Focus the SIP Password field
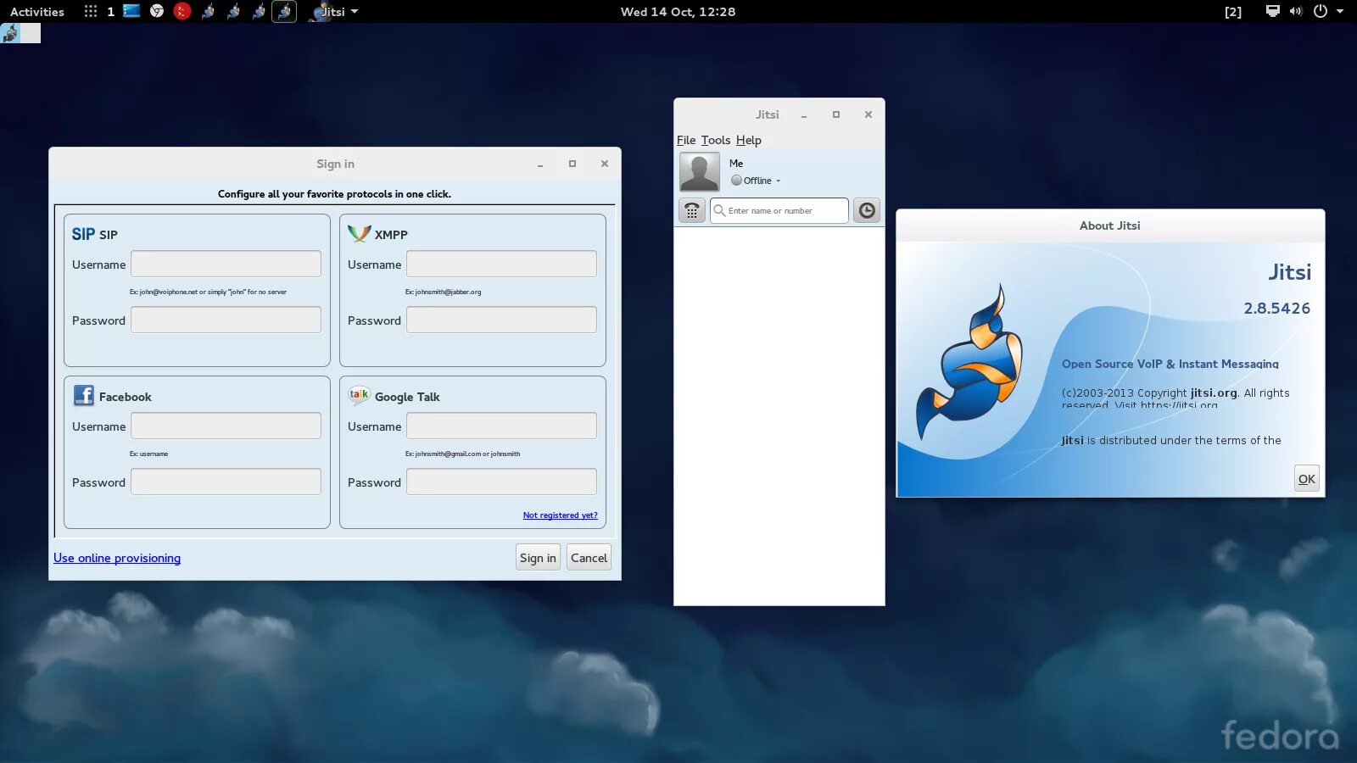 pyautogui.click(x=226, y=320)
